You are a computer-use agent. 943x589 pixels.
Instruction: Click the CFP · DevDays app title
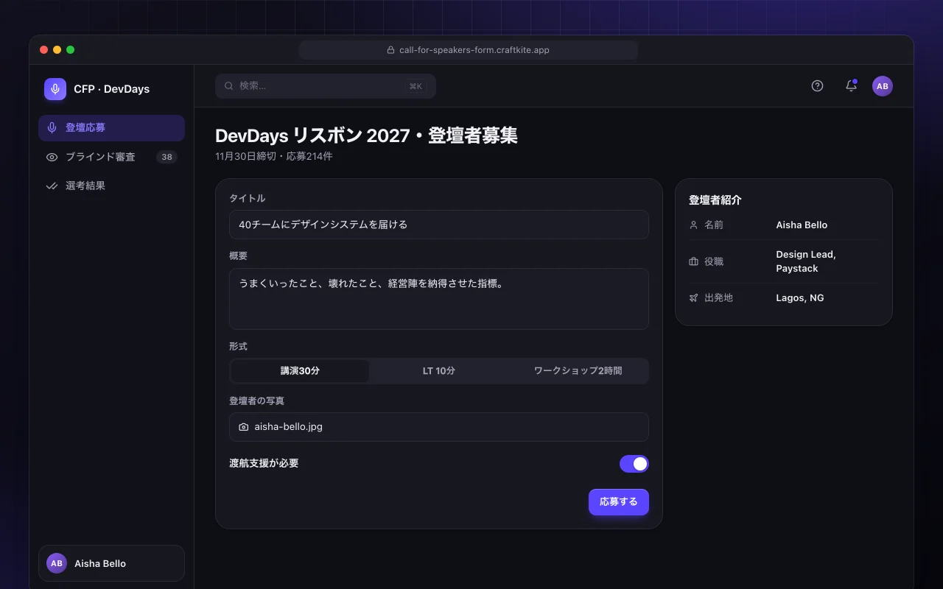(111, 89)
